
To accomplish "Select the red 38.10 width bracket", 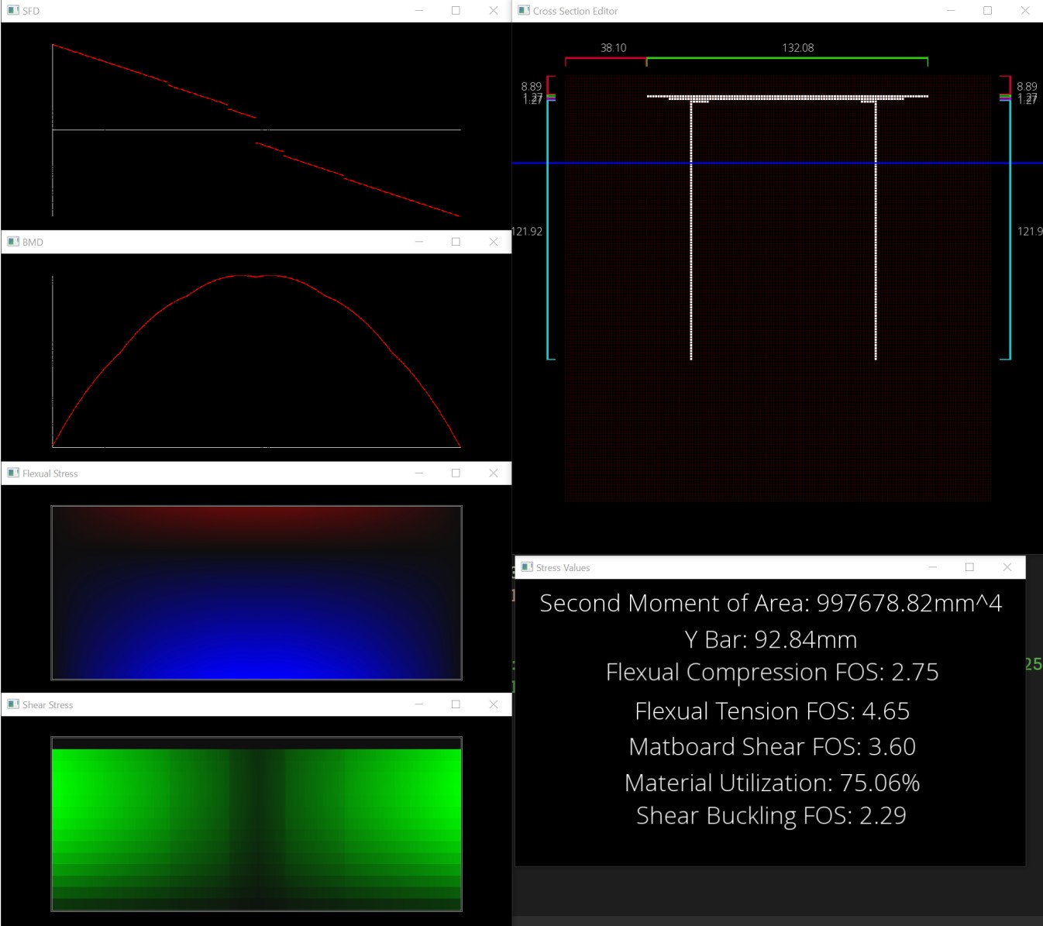I will coord(605,58).
